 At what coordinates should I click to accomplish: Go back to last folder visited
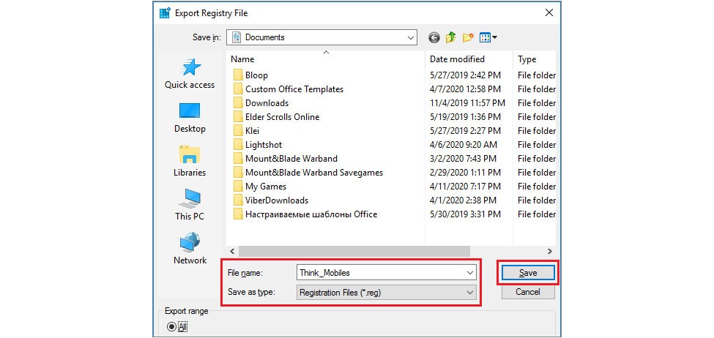(x=434, y=38)
